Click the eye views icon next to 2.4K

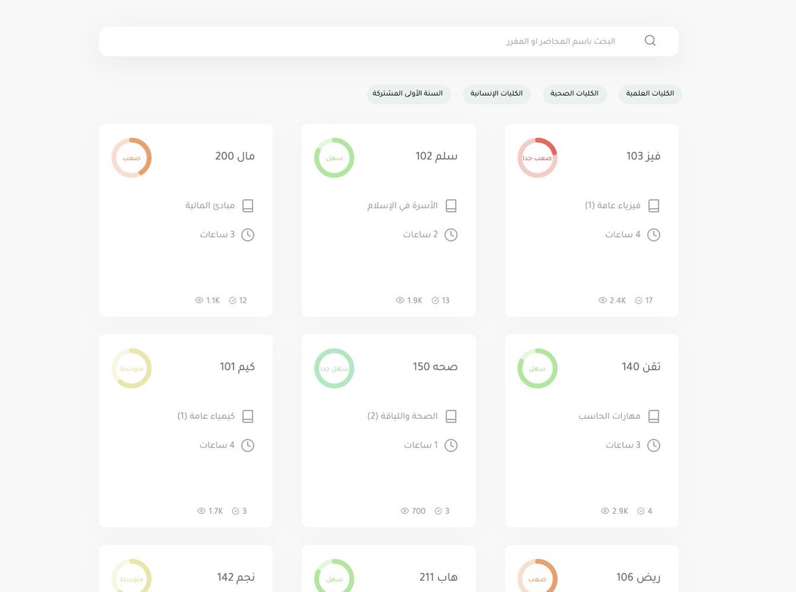(x=602, y=301)
